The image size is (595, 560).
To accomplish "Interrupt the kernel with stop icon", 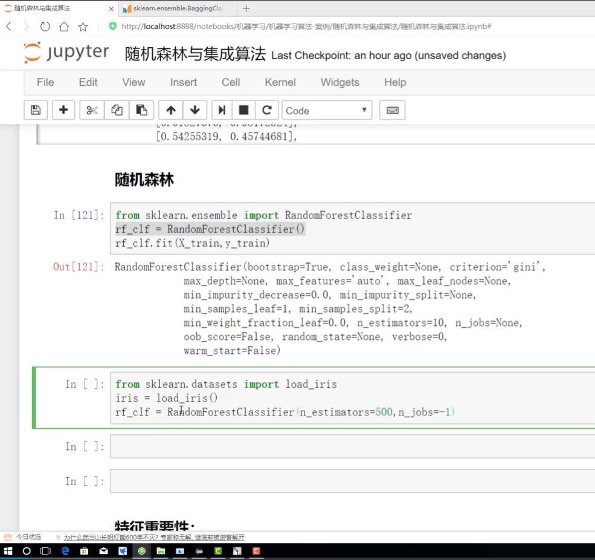I will pyautogui.click(x=243, y=110).
